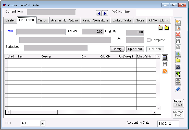
Task: Click the red X delete icon
Action: (x=178, y=34)
